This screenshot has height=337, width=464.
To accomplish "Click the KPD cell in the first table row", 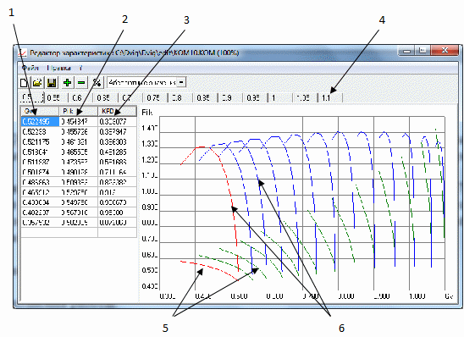I will point(117,122).
